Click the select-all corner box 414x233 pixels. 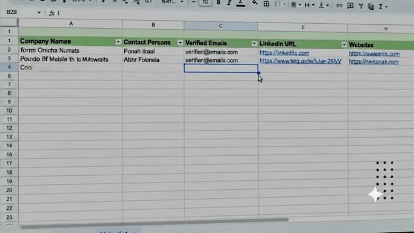tap(9, 22)
